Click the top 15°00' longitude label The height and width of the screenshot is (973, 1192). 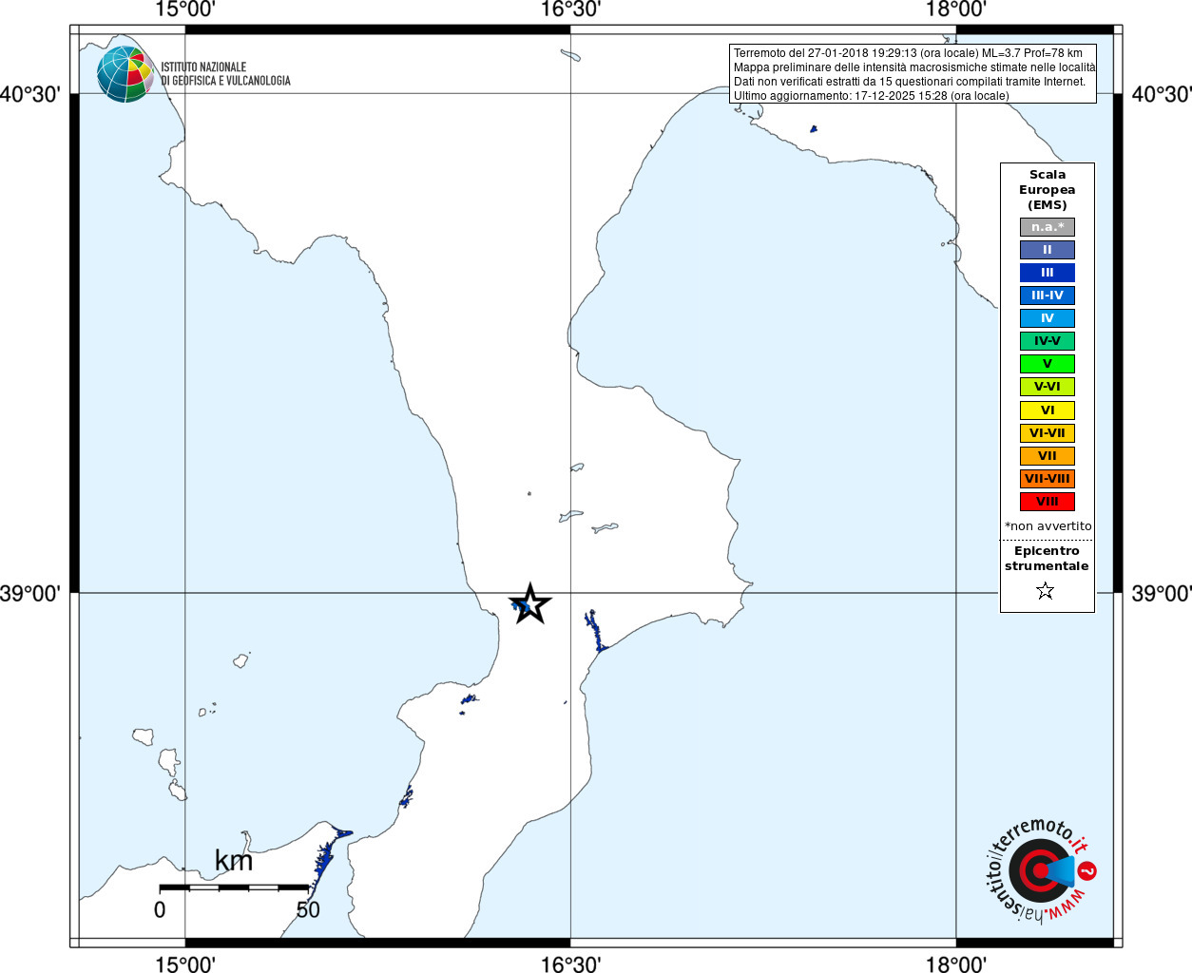click(x=184, y=10)
